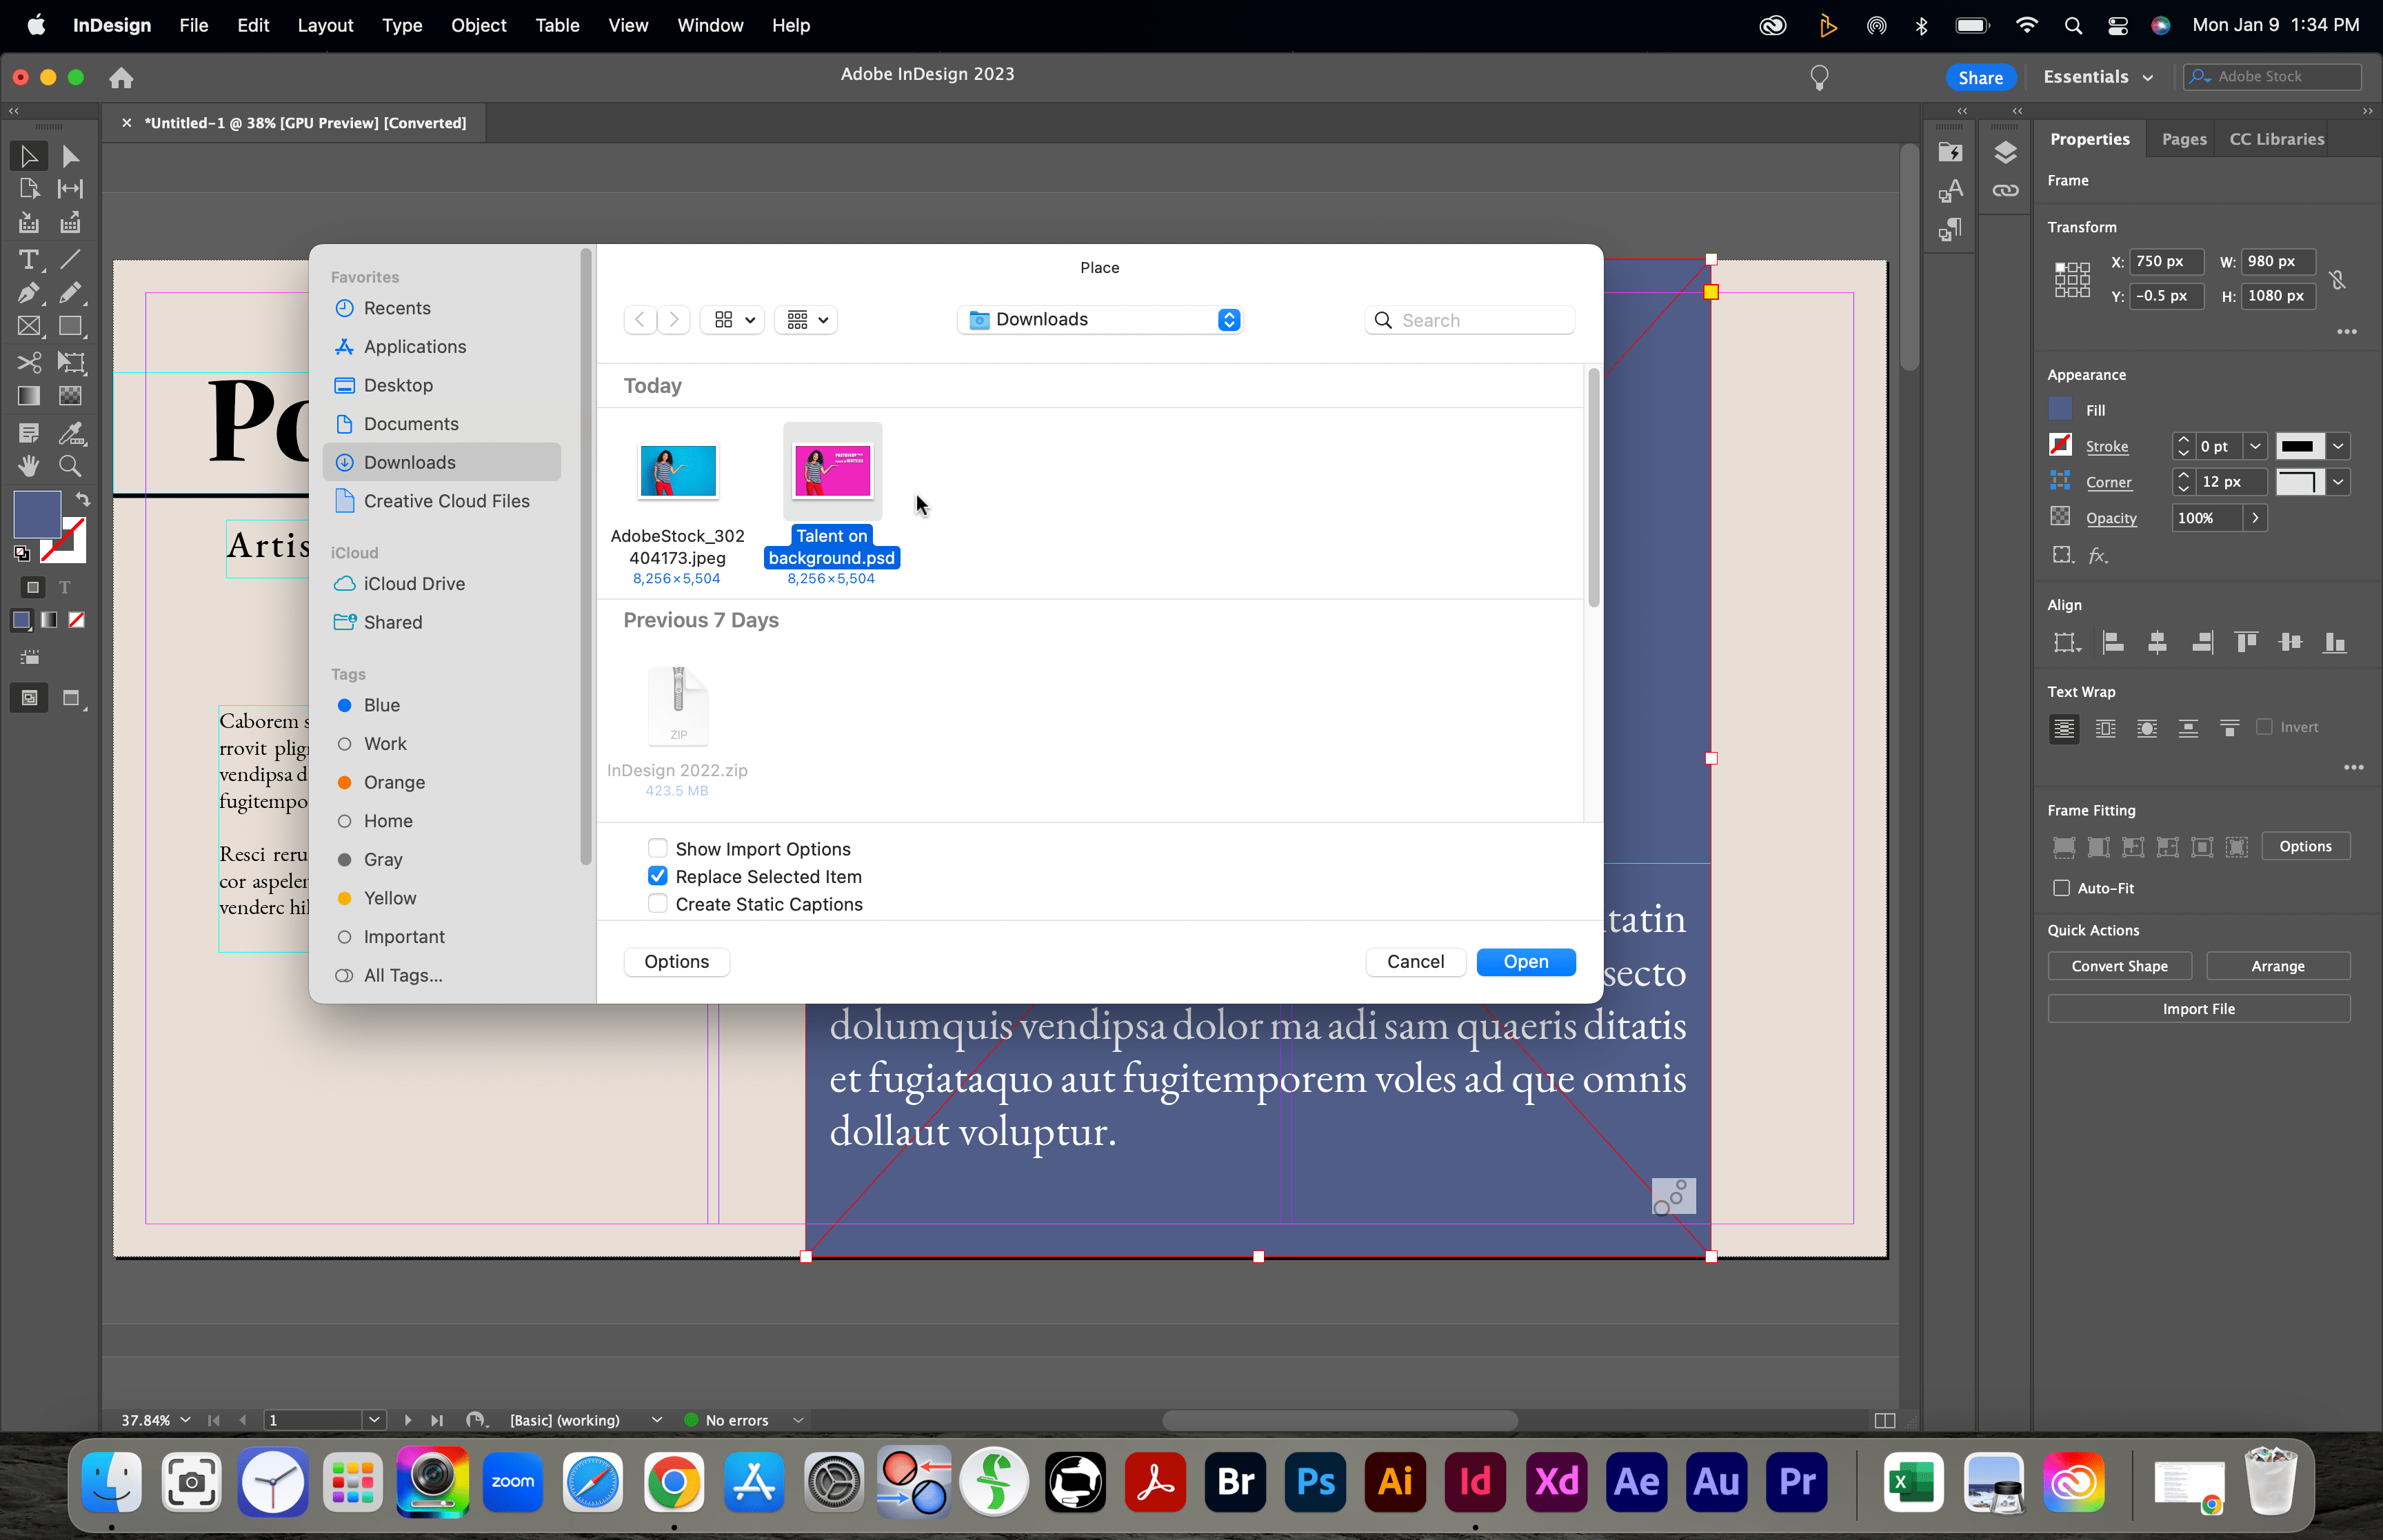The image size is (2383, 1540).
Task: Activate the Type tool
Action: 28,260
